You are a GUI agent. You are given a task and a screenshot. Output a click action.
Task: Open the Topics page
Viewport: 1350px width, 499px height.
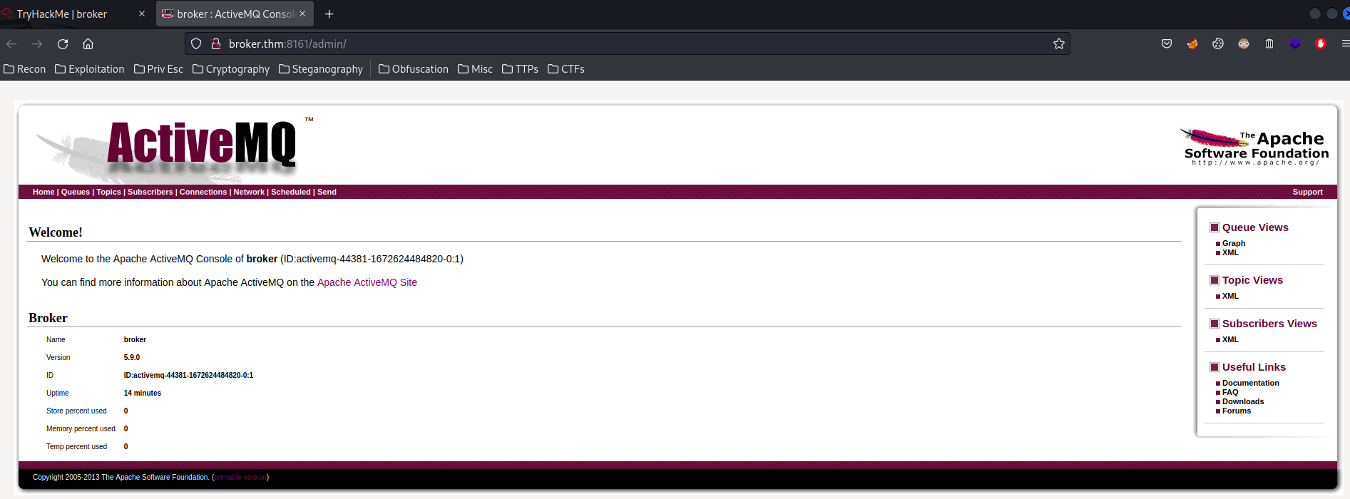108,192
